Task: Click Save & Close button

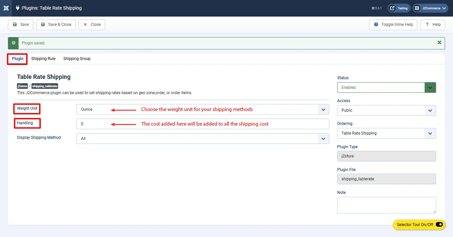Action: click(56, 25)
